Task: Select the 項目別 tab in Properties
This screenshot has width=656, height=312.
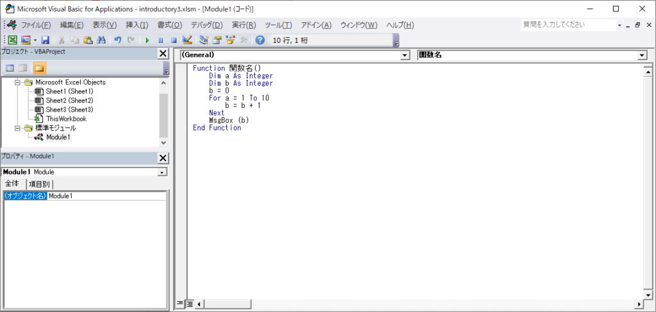Action: 40,184
